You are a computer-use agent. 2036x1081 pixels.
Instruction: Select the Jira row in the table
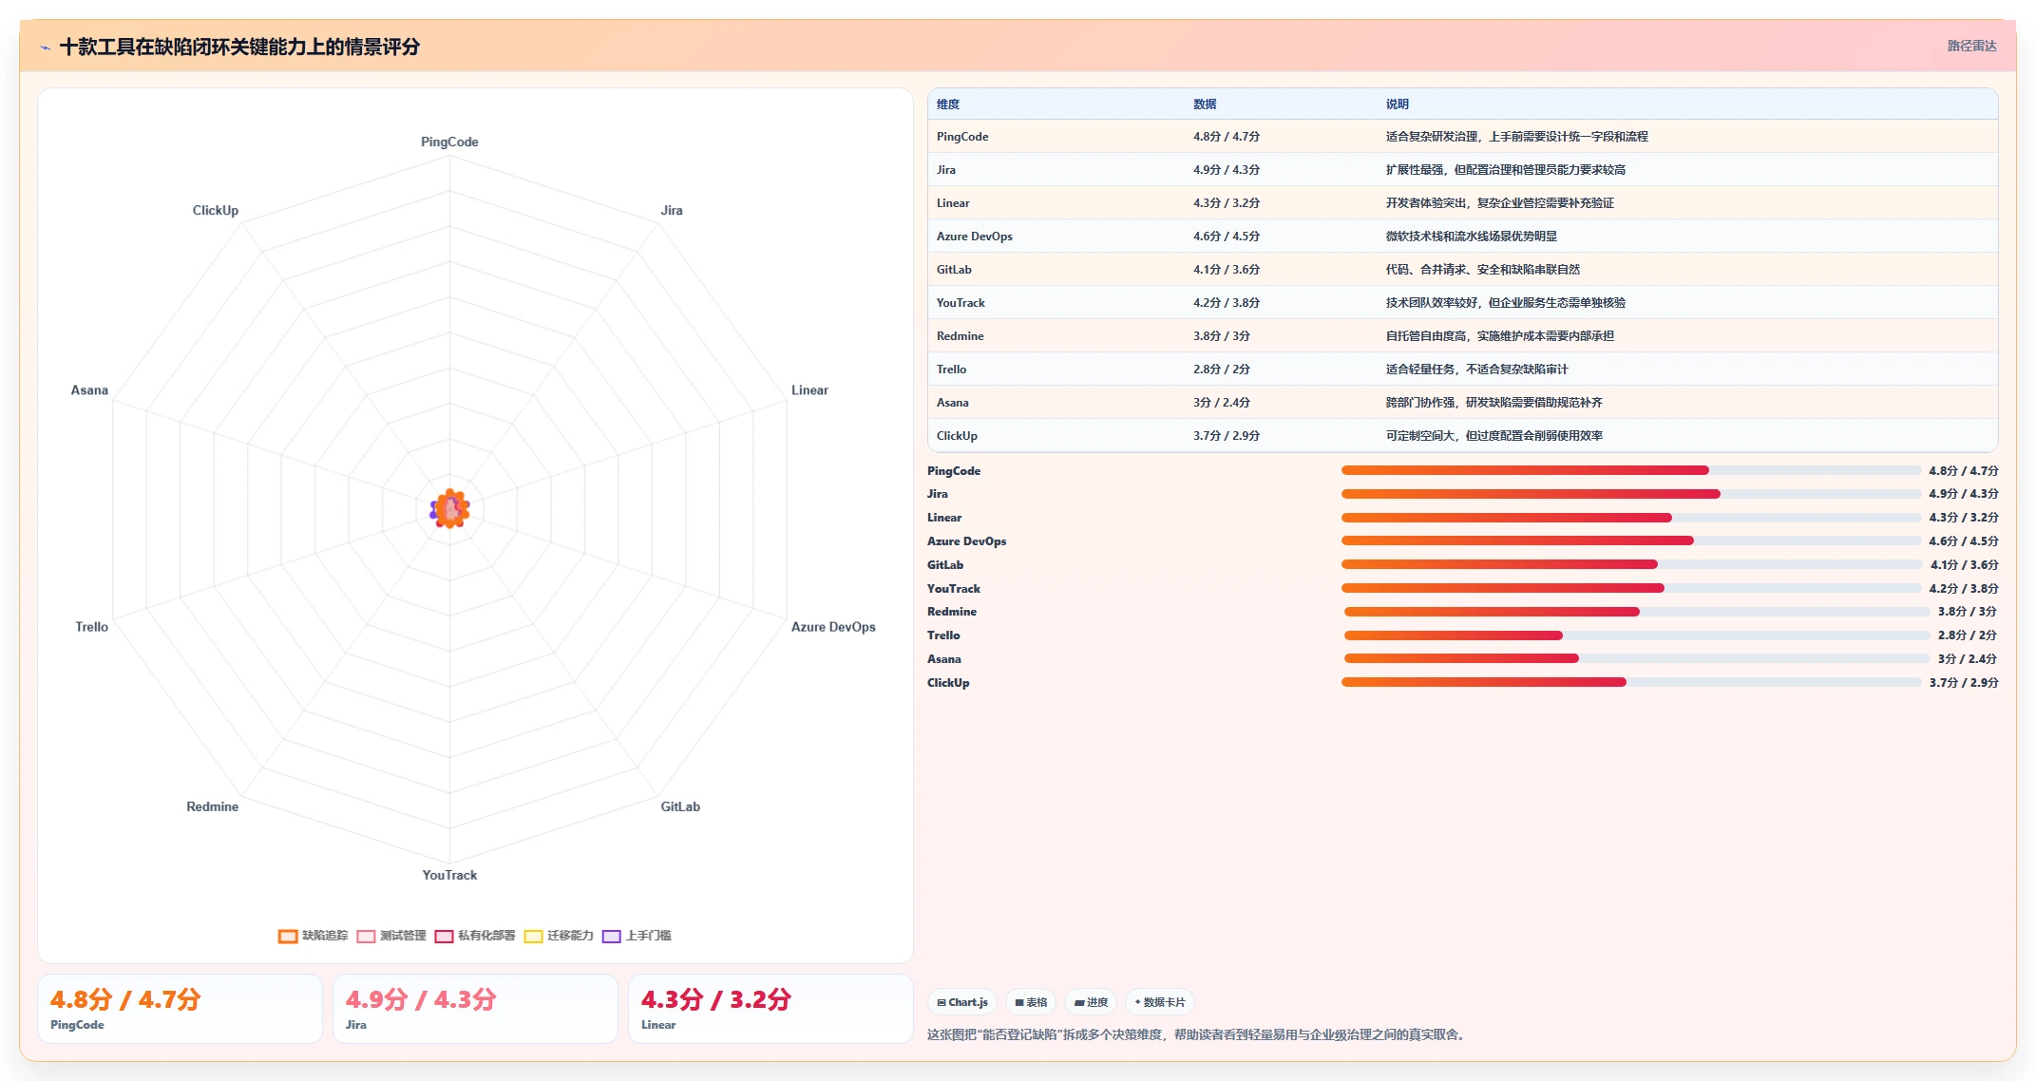(1462, 170)
